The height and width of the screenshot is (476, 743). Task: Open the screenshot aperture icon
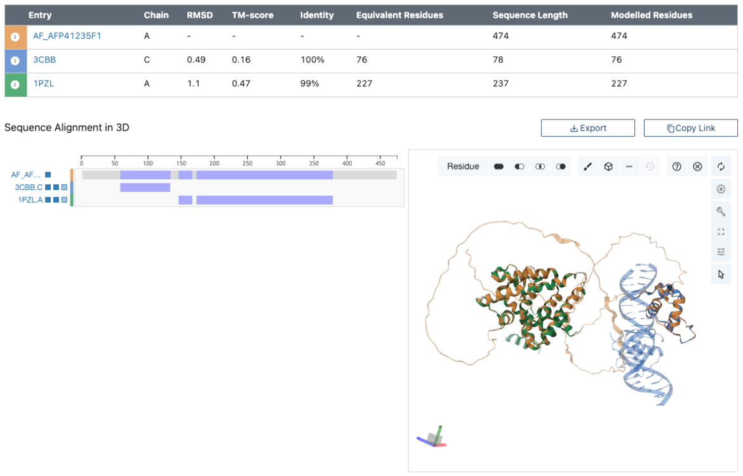(721, 189)
